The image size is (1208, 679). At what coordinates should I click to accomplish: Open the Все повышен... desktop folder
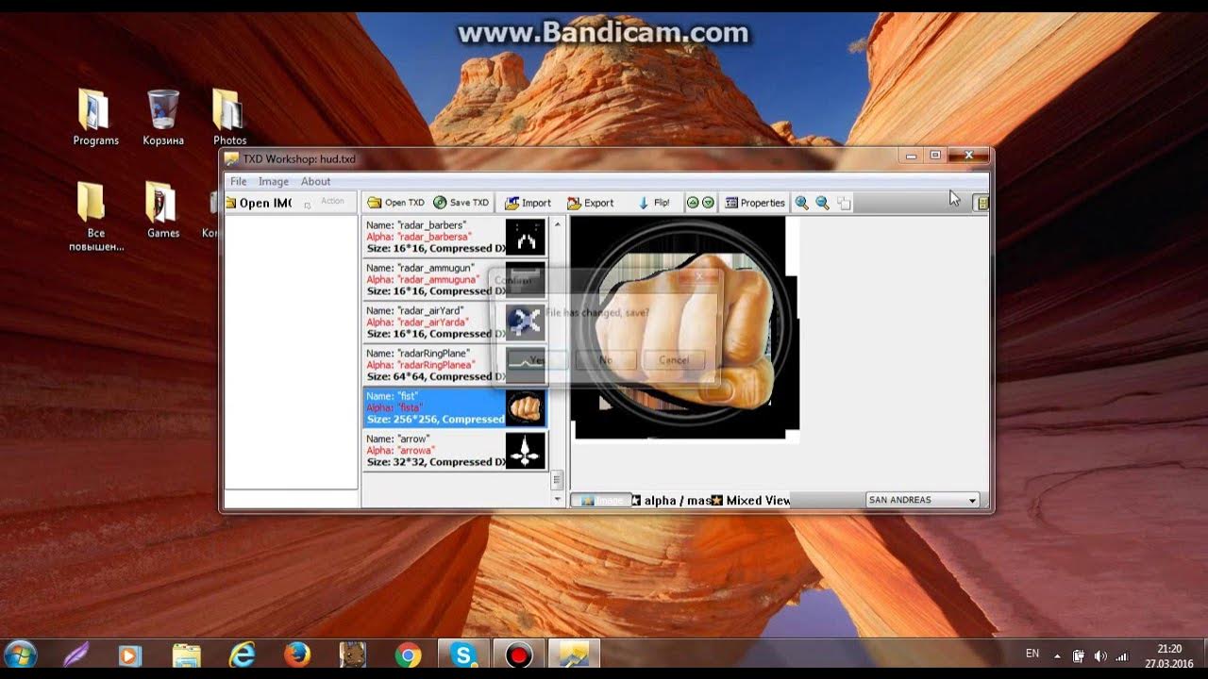95,216
